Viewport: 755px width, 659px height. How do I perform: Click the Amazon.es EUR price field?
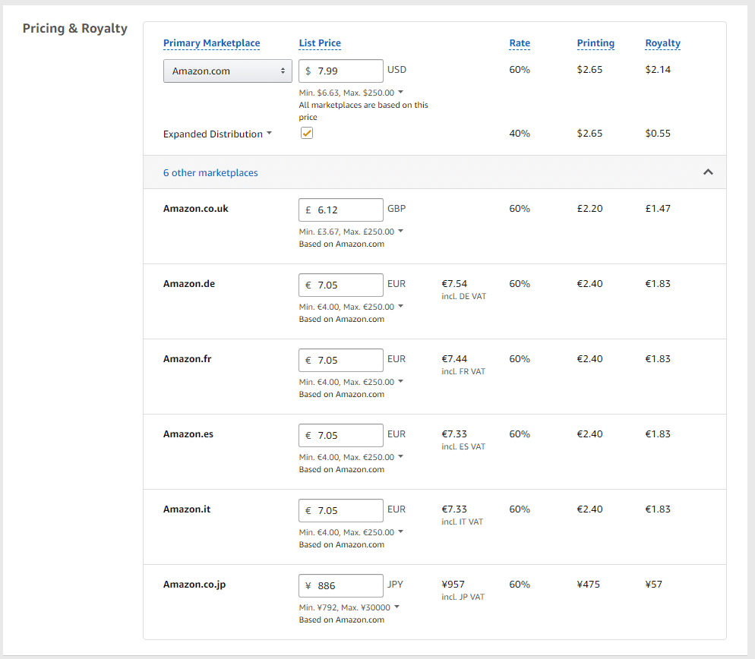341,435
